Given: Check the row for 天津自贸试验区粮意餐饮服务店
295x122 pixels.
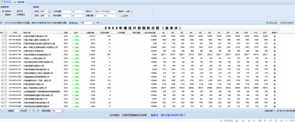Looking at the screenshot, I should [x=5, y=106].
